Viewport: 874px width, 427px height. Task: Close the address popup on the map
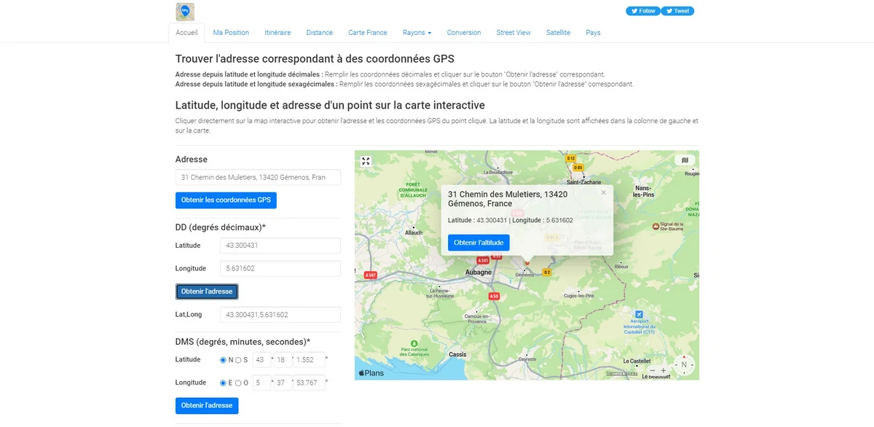(603, 193)
